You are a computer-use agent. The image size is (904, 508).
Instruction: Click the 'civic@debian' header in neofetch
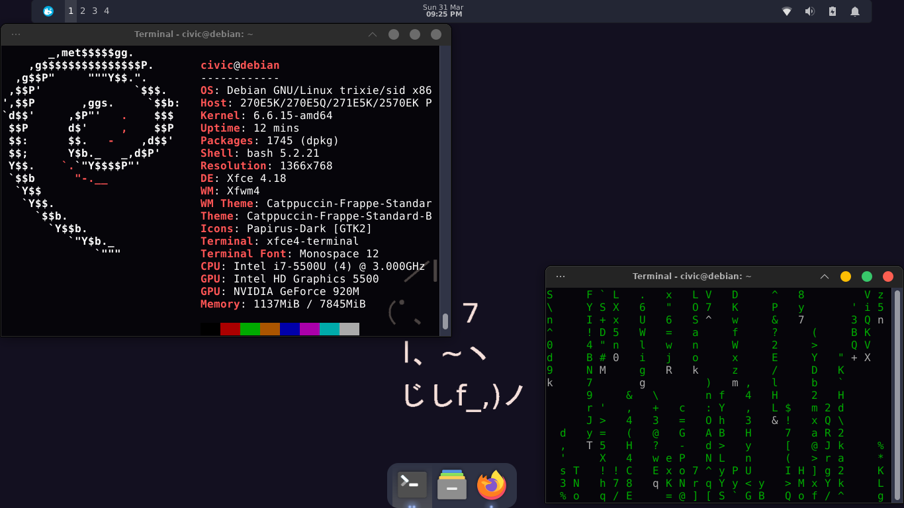(240, 65)
